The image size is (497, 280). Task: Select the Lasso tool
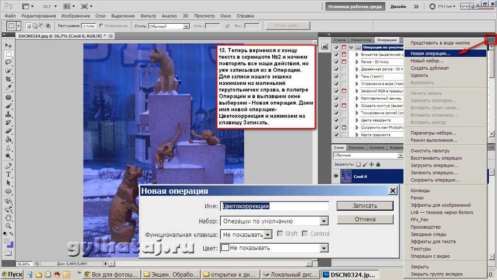click(x=8, y=62)
